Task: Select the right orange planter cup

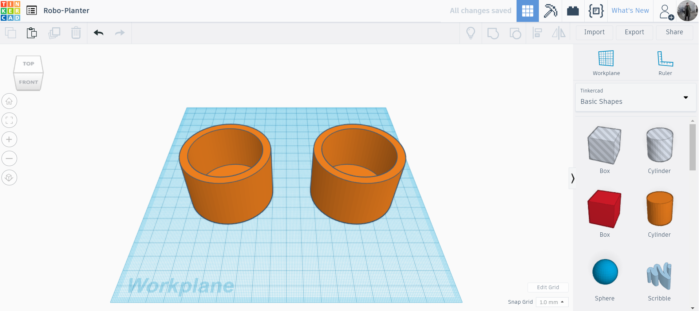Action: coord(358,174)
